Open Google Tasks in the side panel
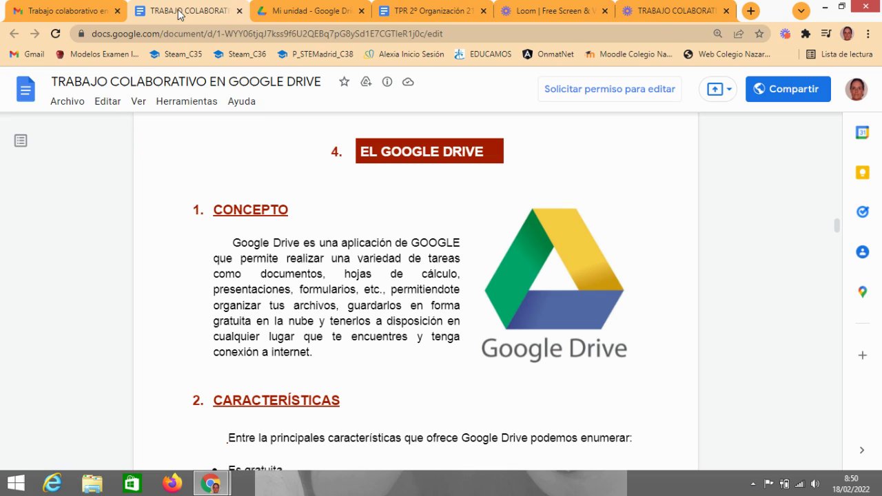The image size is (882, 496). click(862, 212)
